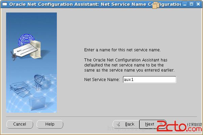Select the 'Net Service Name:' label
This screenshot has width=203, height=135.
(102, 79)
